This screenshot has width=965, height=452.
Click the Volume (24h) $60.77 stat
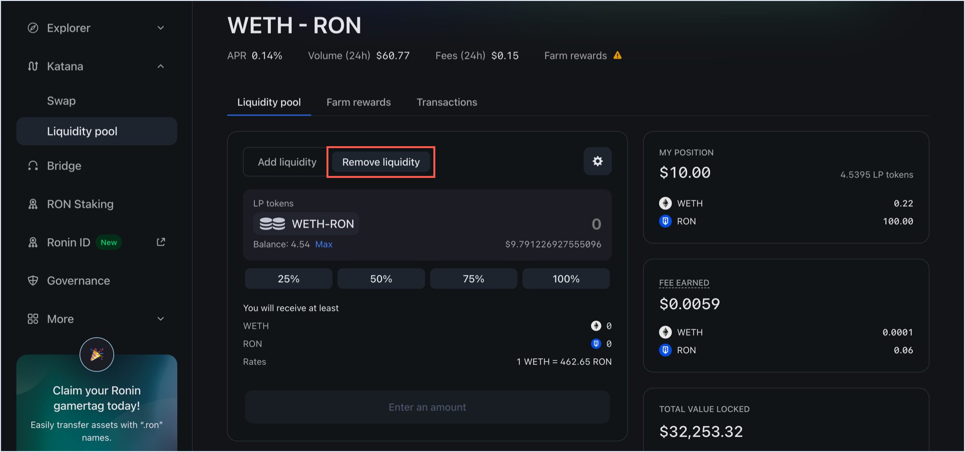pos(359,56)
